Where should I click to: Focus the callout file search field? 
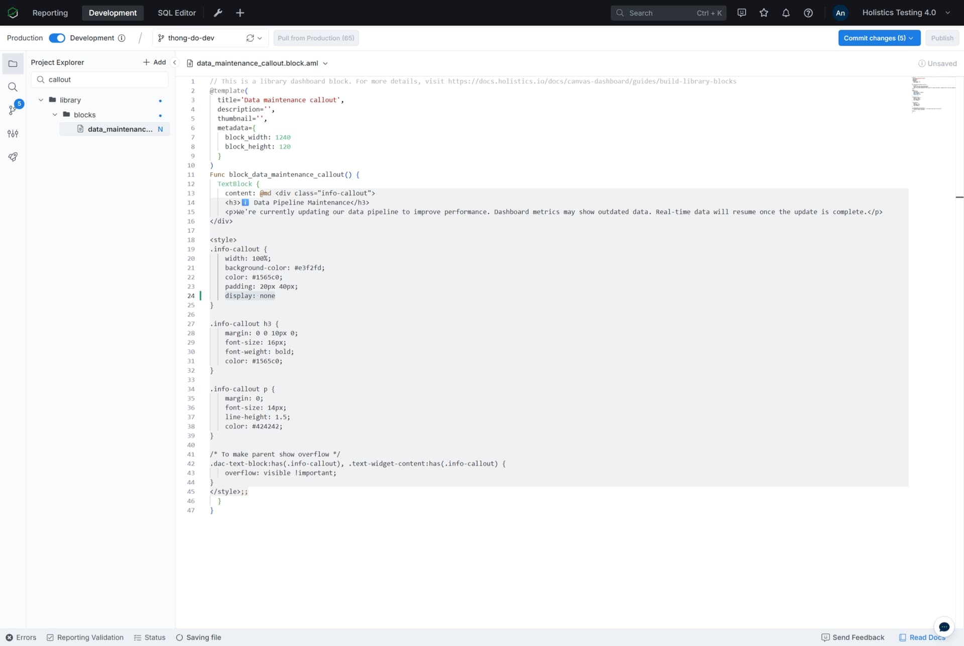[99, 79]
